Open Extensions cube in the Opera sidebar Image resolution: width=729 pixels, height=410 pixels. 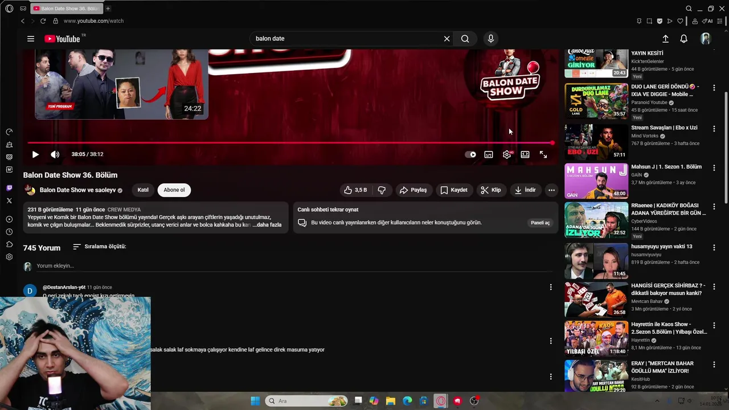(x=9, y=244)
